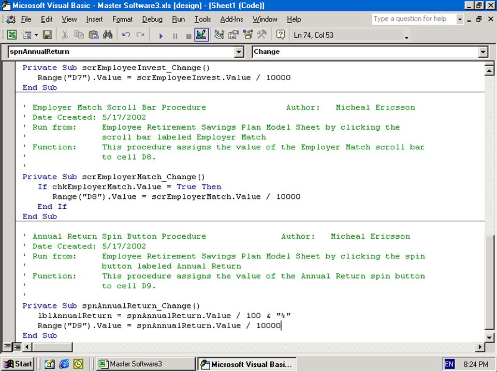Open the Insert UserForm dropdown arrow
The image size is (497, 372).
(36, 35)
